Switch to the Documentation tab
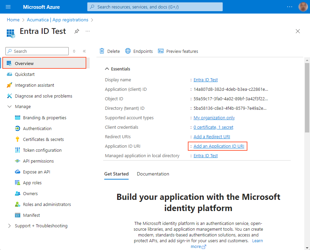The height and width of the screenshot is (250, 310). [x=153, y=174]
